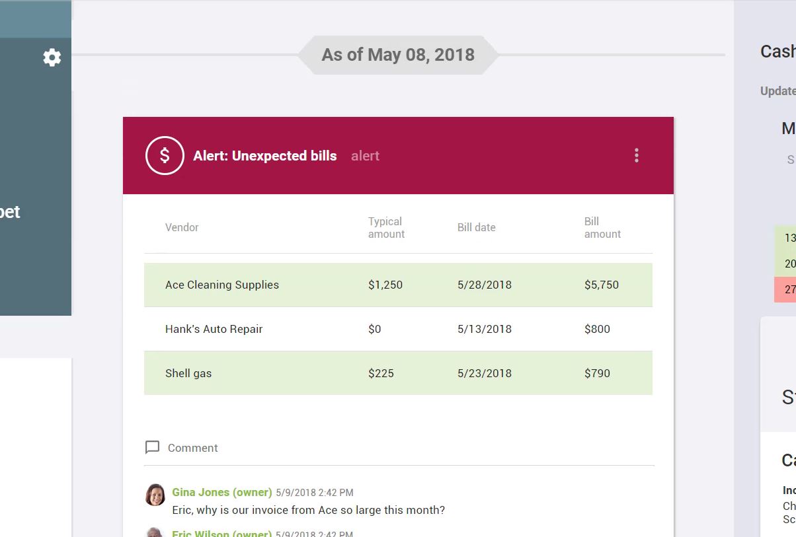Click the comment speech bubble icon
Image resolution: width=796 pixels, height=537 pixels.
tap(152, 447)
